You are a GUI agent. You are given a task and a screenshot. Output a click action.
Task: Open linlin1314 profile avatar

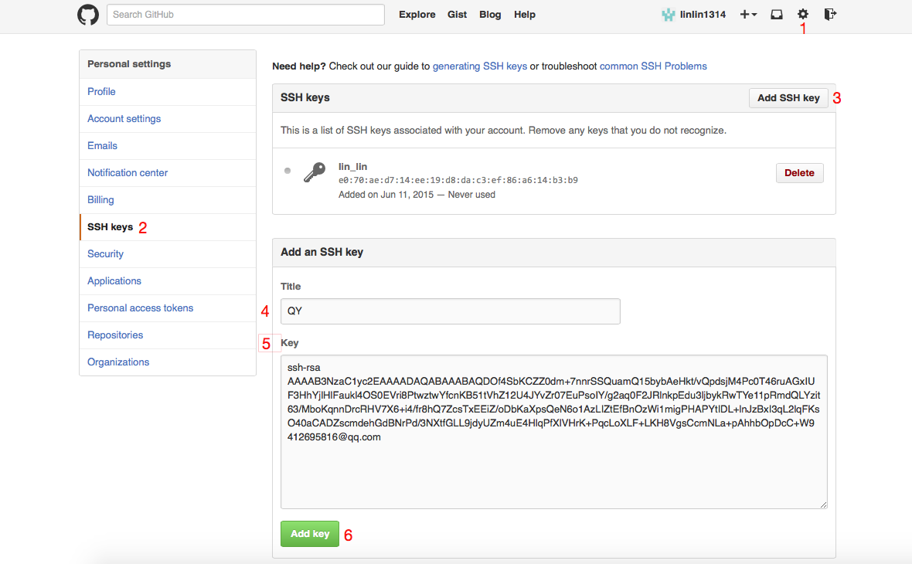click(669, 15)
